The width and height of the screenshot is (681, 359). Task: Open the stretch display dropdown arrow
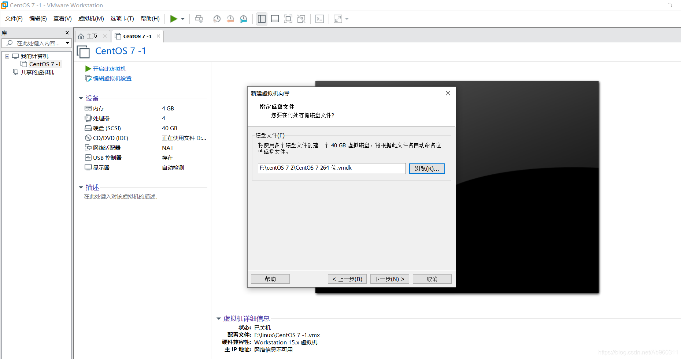(x=347, y=19)
